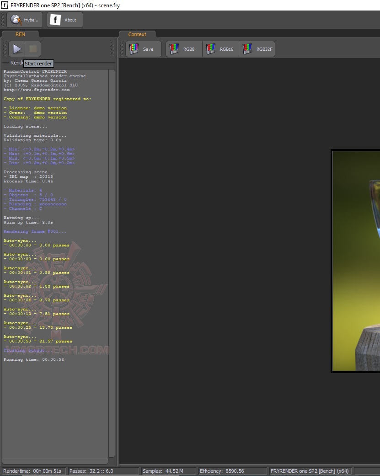Screen dimensions: 380x476
Task: Click the 'Rendering frame #001' log line
Action: click(x=35, y=231)
